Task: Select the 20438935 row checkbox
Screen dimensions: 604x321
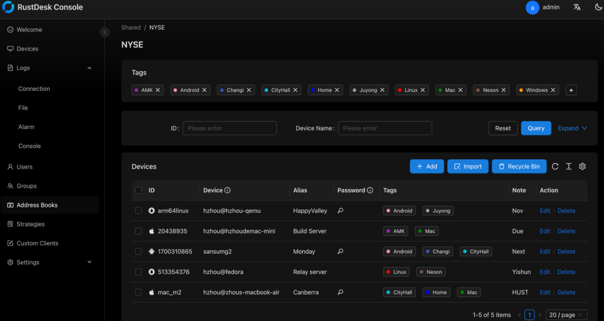Action: pyautogui.click(x=138, y=231)
